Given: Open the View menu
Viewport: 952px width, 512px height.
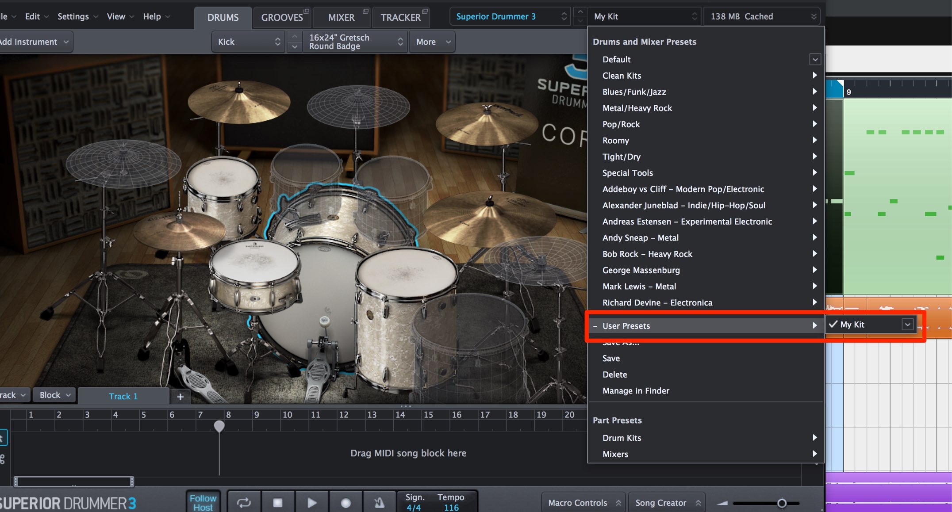Looking at the screenshot, I should 120,16.
